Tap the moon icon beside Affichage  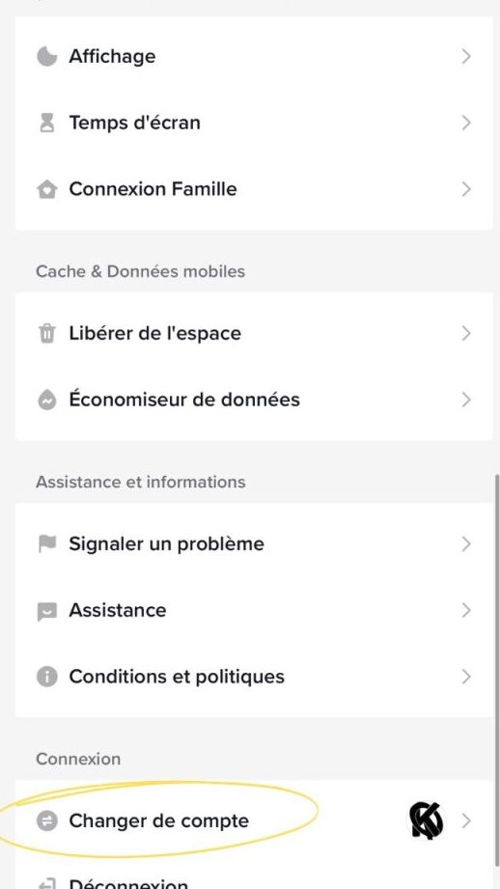(x=47, y=56)
